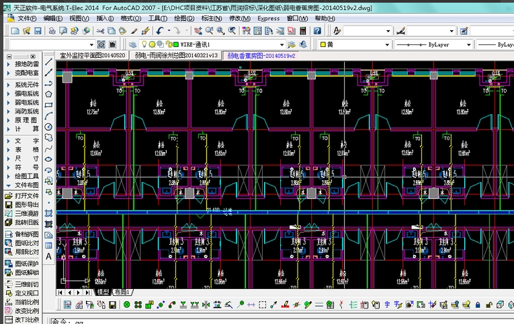Open the WIRE-通讯1 layer dropdown
This screenshot has height=324, width=514.
click(x=282, y=44)
